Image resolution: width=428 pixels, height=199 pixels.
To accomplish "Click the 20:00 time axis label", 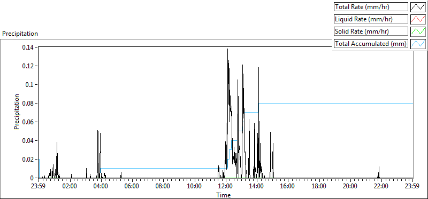I will [350, 187].
